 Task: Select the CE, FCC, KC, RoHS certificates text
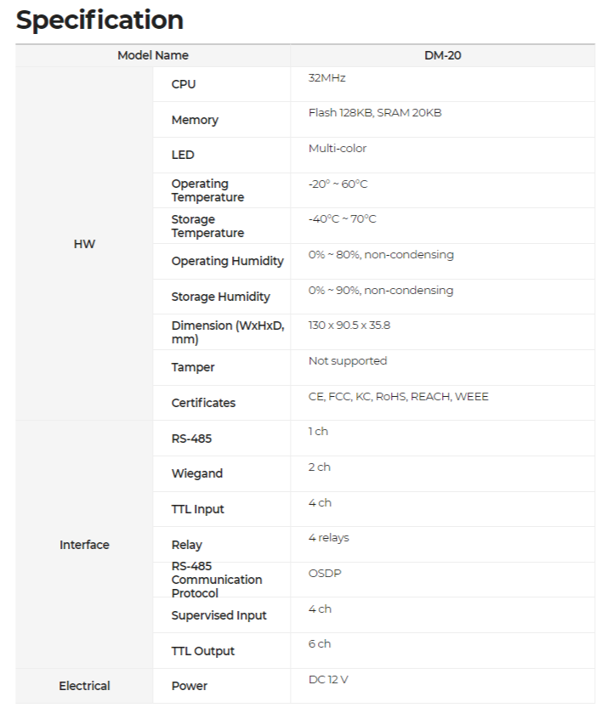click(398, 397)
